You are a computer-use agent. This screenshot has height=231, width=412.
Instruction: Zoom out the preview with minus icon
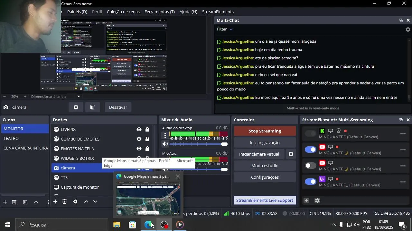point(5,96)
